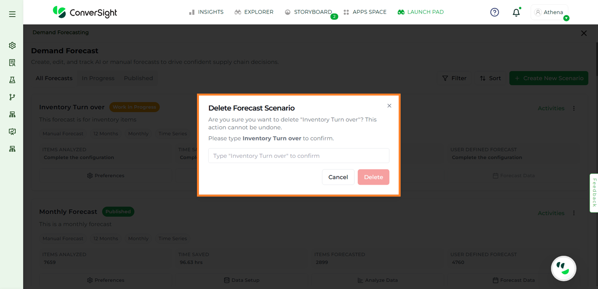Click the notifications bell icon
This screenshot has width=598, height=289.
click(x=516, y=13)
